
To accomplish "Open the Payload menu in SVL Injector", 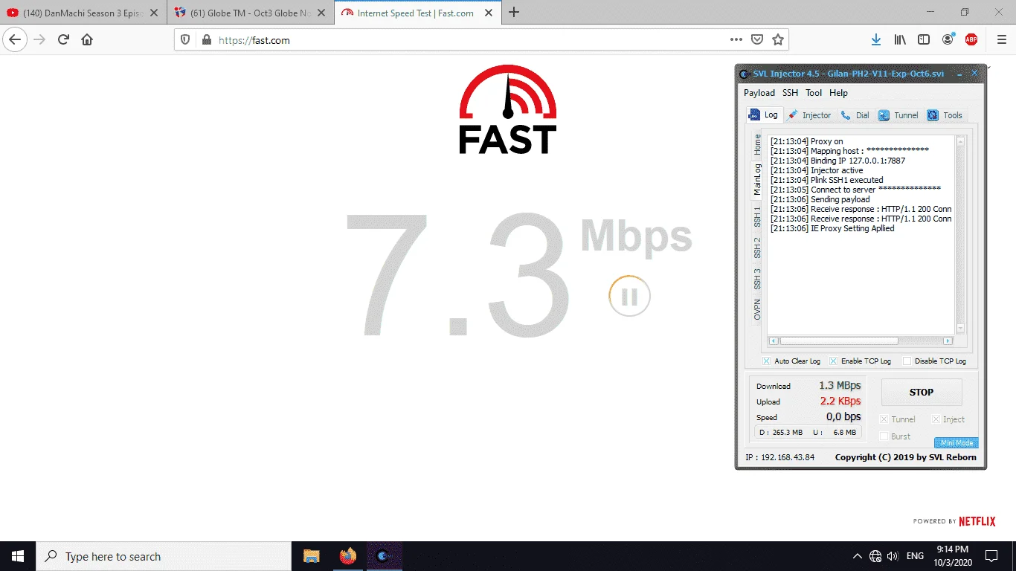I will pyautogui.click(x=759, y=93).
